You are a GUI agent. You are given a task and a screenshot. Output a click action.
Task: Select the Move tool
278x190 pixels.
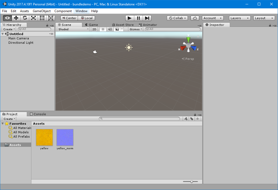point(16,18)
